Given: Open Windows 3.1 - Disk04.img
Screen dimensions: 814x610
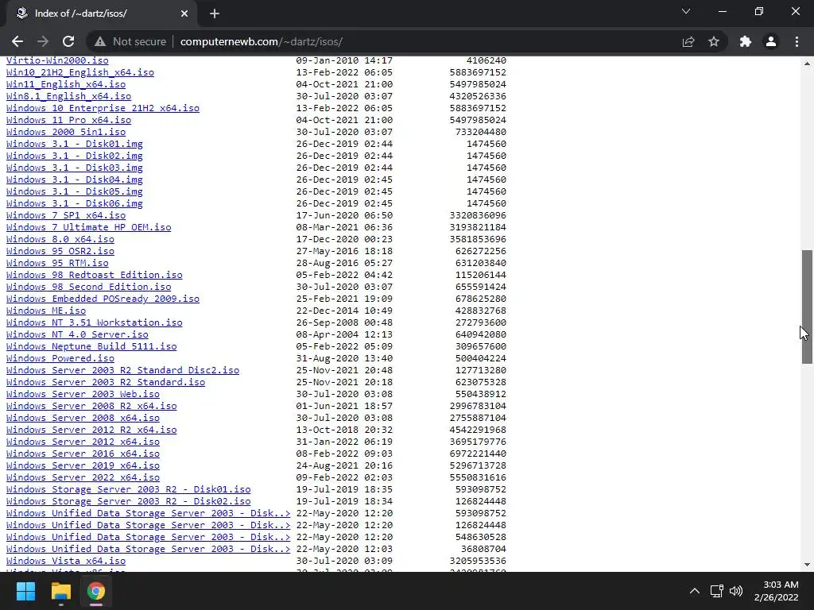Looking at the screenshot, I should click(74, 180).
